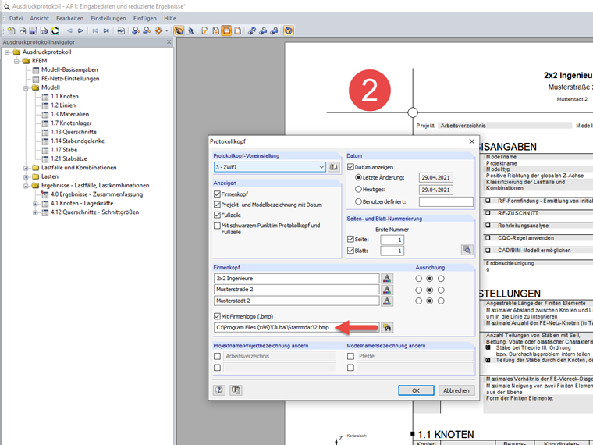Close the Ausdruckprotokollnavigator panel
The height and width of the screenshot is (445, 593).
169,42
